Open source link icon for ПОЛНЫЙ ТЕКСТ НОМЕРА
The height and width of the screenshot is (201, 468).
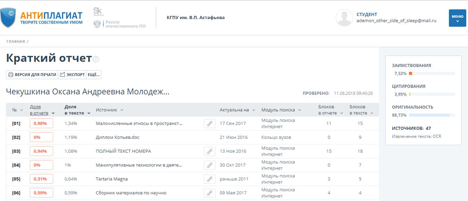(209, 151)
